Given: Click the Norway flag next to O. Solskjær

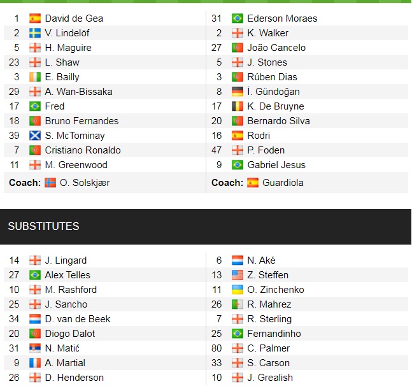Looking at the screenshot, I should (x=50, y=183).
